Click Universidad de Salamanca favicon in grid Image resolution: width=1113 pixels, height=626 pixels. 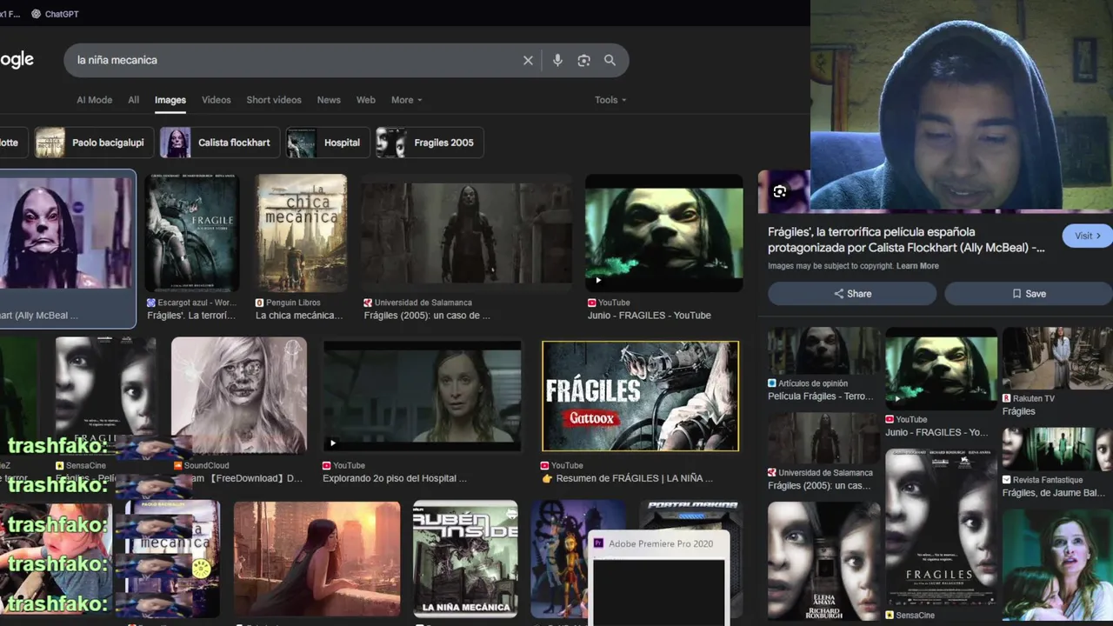(368, 303)
